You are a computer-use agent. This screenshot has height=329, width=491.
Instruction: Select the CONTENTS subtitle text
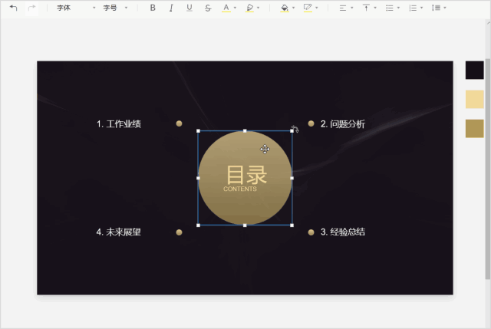coord(240,189)
